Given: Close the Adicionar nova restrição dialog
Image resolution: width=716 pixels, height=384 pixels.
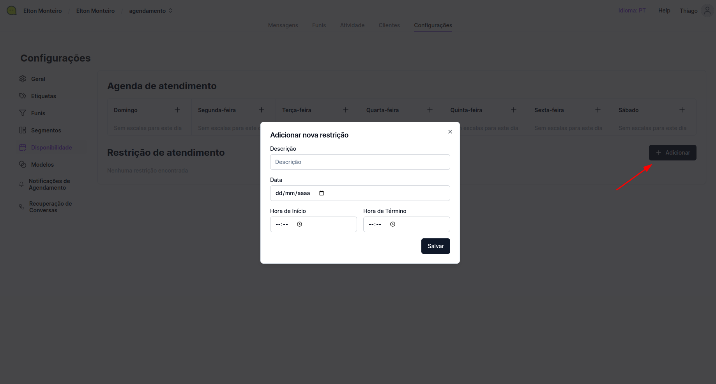Looking at the screenshot, I should click(x=450, y=132).
